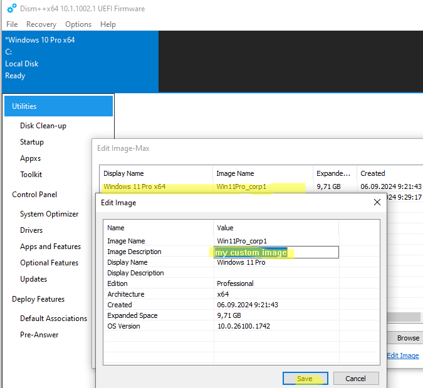The width and height of the screenshot is (423, 388).
Task: Click the 9,71 GB expanded size cell in list
Action: [328, 186]
